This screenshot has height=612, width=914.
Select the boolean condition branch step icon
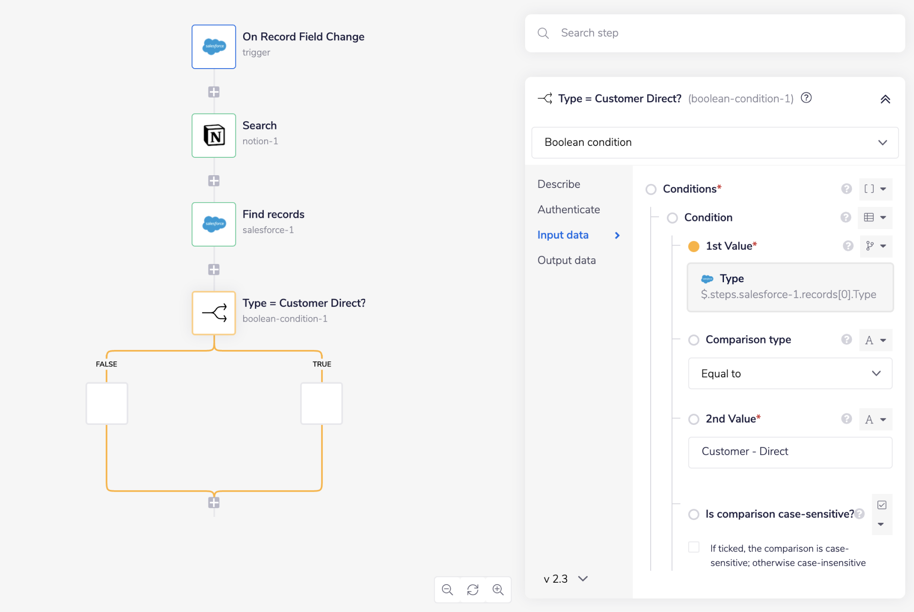point(213,313)
